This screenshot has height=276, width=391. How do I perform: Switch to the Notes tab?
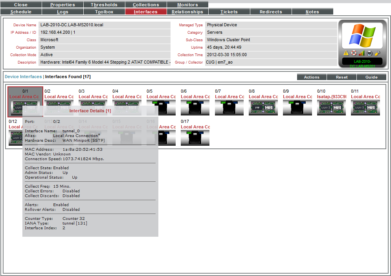(x=312, y=11)
